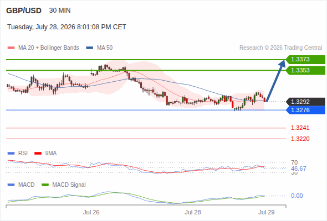Screen dimensions: 327x221
Task: Click the Jul 28 date axis marker
Action: coord(193,212)
